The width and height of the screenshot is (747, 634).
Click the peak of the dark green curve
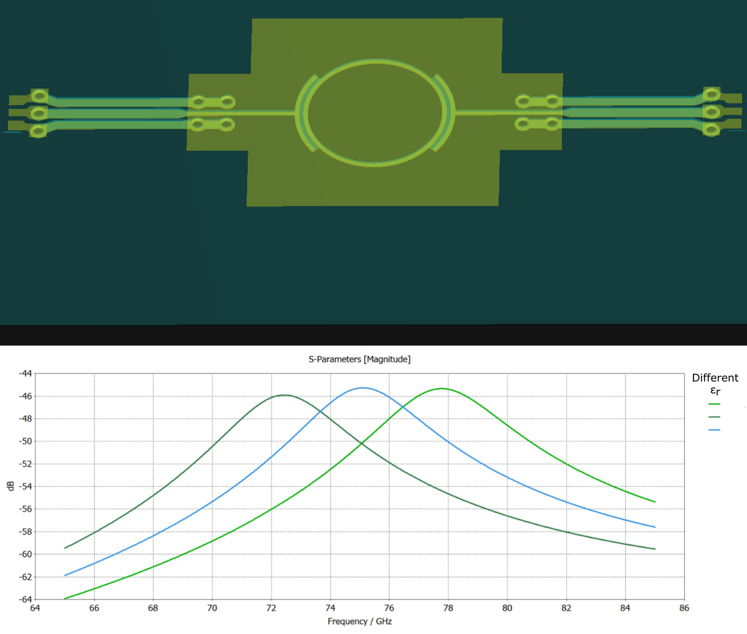[284, 395]
